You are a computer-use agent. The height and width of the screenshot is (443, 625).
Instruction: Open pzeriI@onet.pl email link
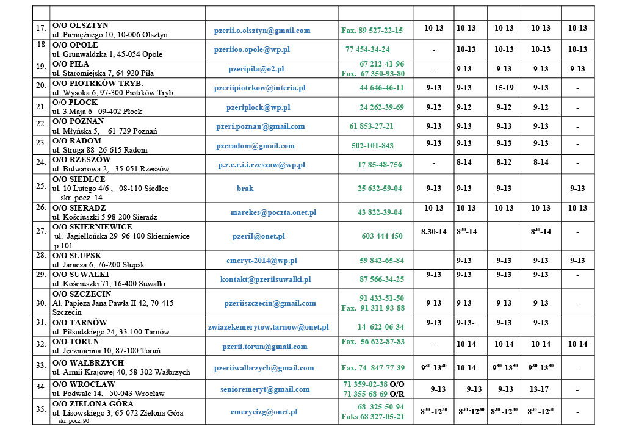[x=259, y=236]
